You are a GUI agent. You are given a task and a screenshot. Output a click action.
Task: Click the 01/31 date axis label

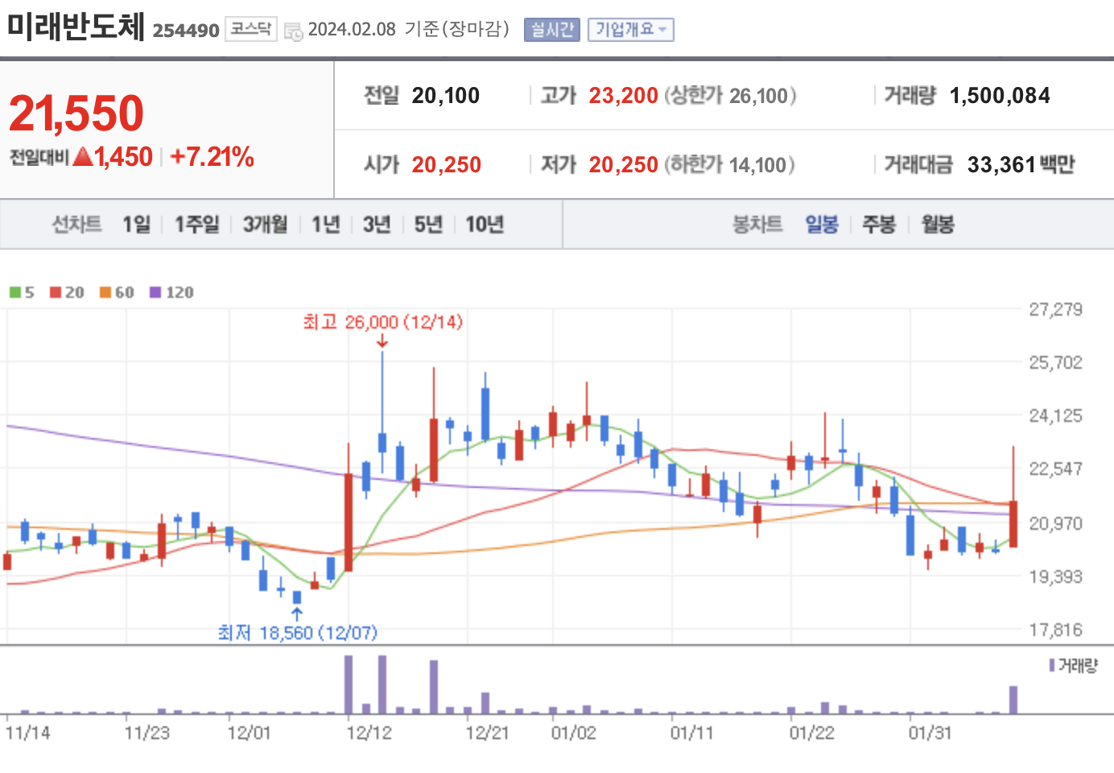[x=930, y=733]
